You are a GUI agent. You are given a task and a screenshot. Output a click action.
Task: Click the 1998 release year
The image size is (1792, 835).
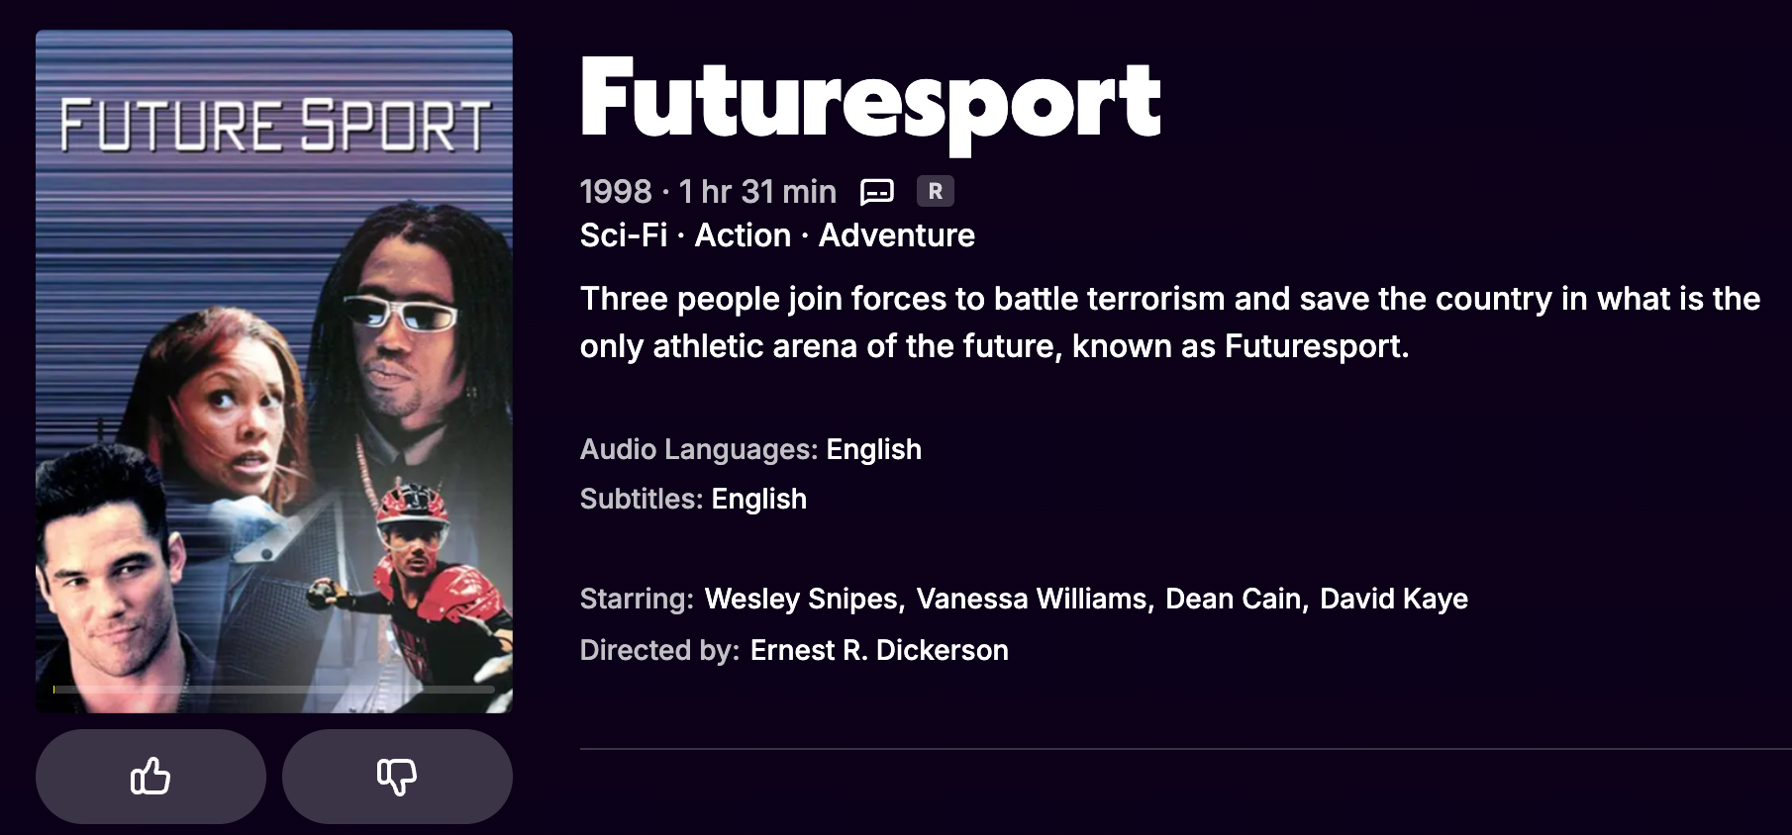point(616,191)
